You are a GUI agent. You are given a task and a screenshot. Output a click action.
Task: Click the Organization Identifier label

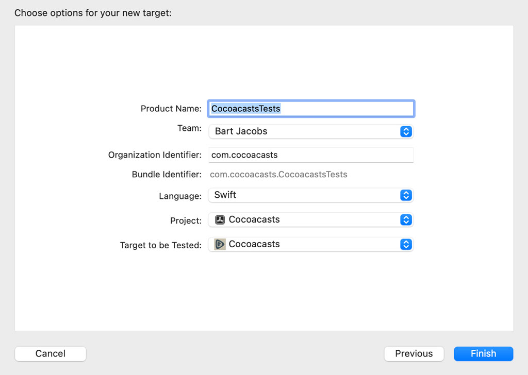[x=155, y=155]
